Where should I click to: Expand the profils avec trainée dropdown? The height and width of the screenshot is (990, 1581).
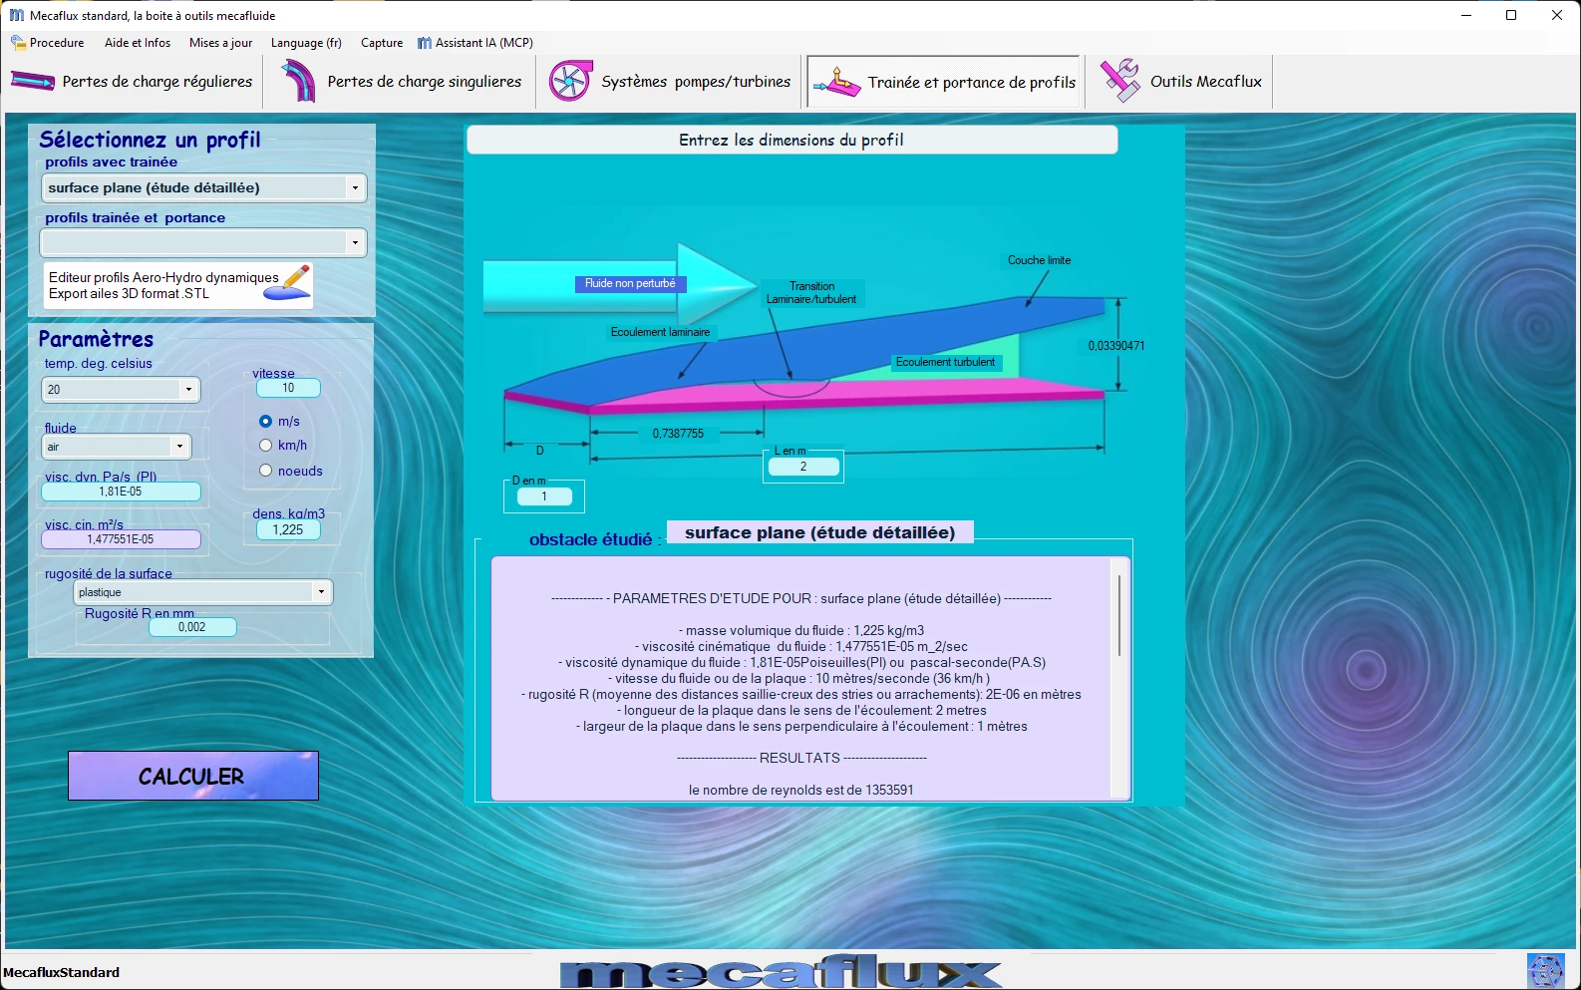coord(355,187)
